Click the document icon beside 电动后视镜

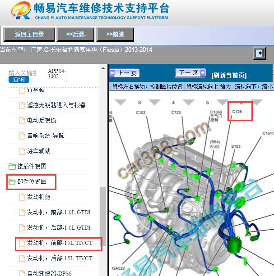tap(22, 121)
